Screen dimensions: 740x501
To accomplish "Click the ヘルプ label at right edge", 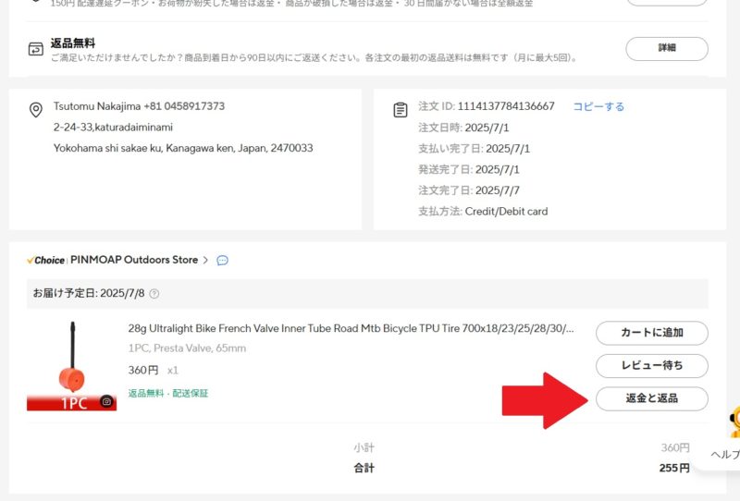I will [723, 455].
